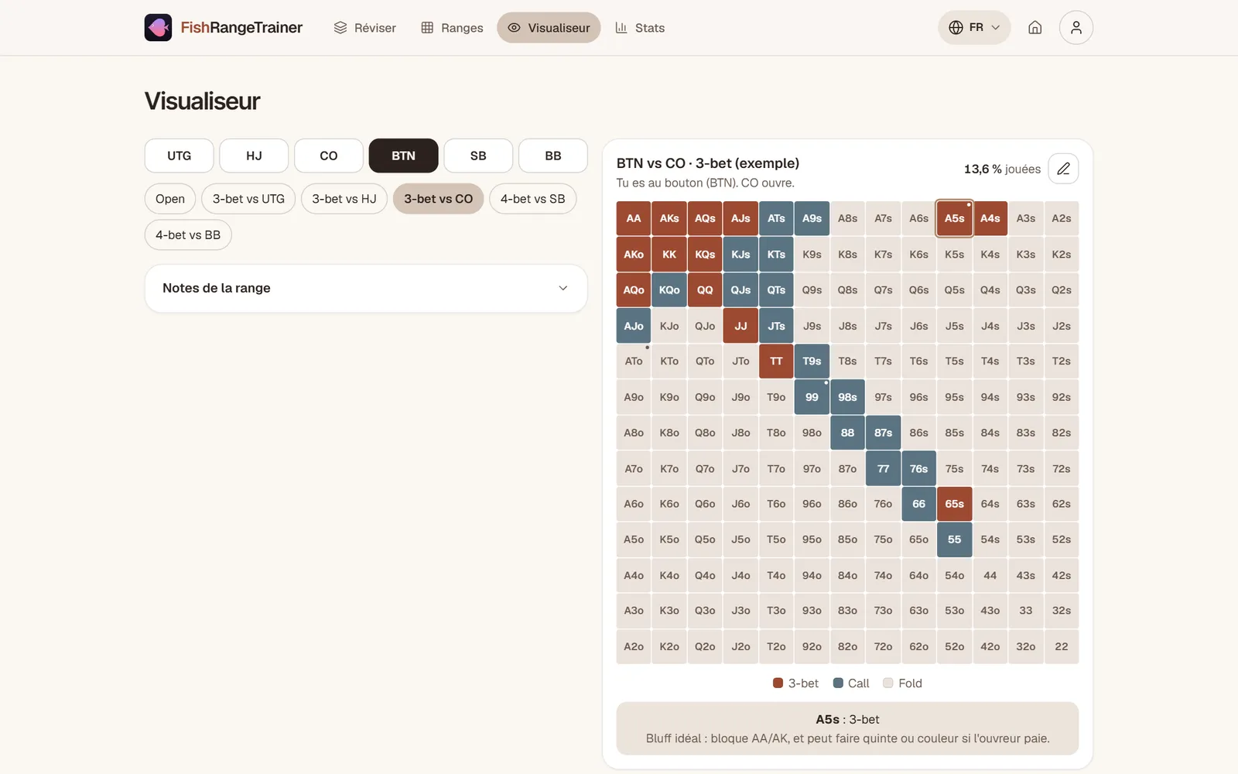Choose the 4-bet vs SB scenario
The height and width of the screenshot is (774, 1238).
tap(532, 199)
